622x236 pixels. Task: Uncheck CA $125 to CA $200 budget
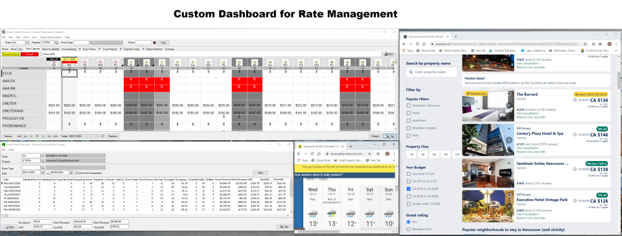pyautogui.click(x=409, y=189)
